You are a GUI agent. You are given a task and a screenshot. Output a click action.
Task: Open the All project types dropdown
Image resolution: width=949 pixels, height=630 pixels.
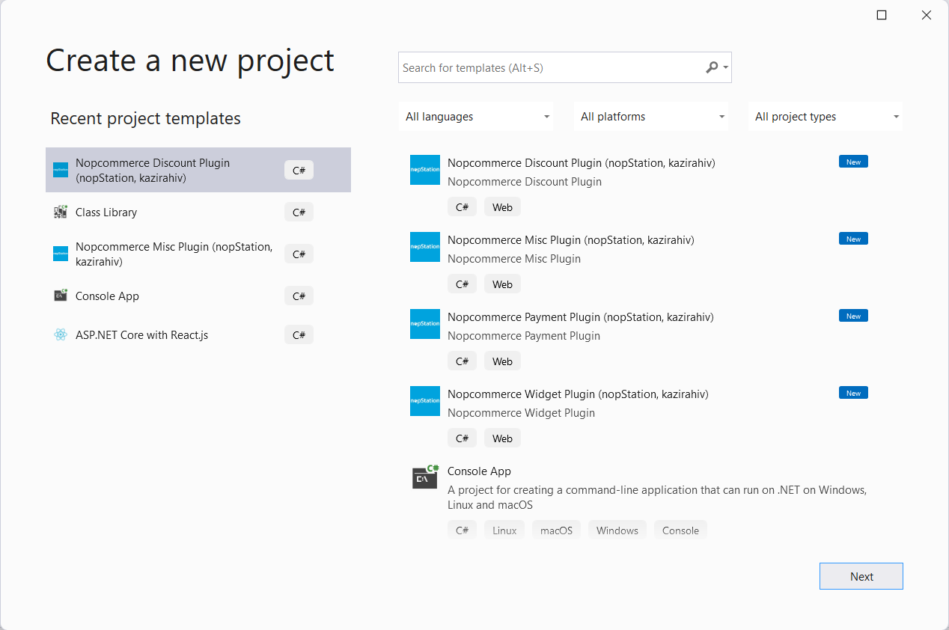point(826,117)
